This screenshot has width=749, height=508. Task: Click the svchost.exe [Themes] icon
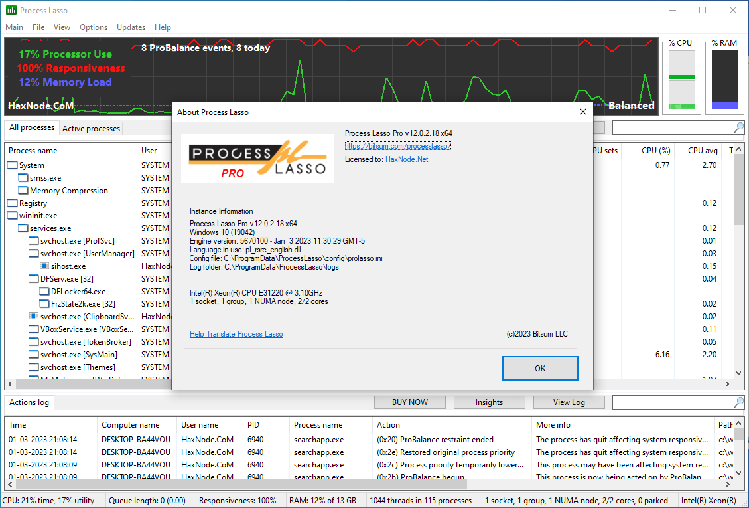(34, 367)
